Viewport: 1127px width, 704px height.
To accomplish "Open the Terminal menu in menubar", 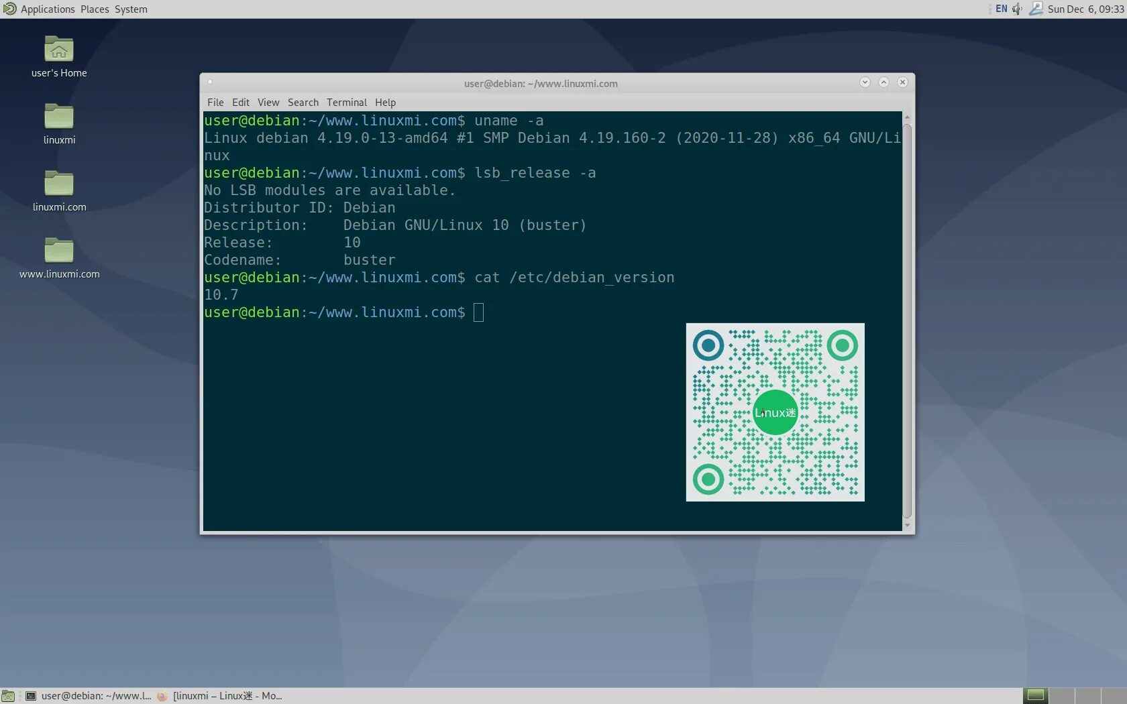I will point(347,103).
